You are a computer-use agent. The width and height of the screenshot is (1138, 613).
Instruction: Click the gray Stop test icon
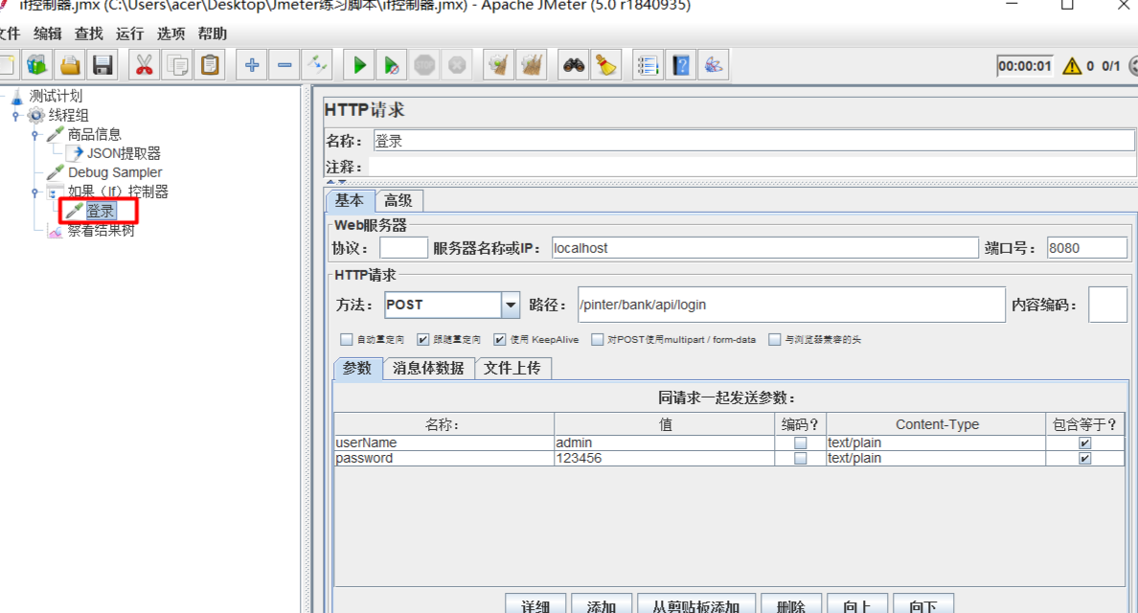pos(424,65)
